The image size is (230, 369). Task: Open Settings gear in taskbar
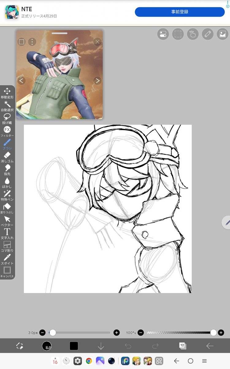(x=78, y=361)
